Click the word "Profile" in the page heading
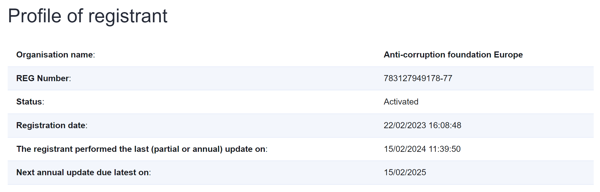This screenshot has width=600, height=192. point(35,16)
